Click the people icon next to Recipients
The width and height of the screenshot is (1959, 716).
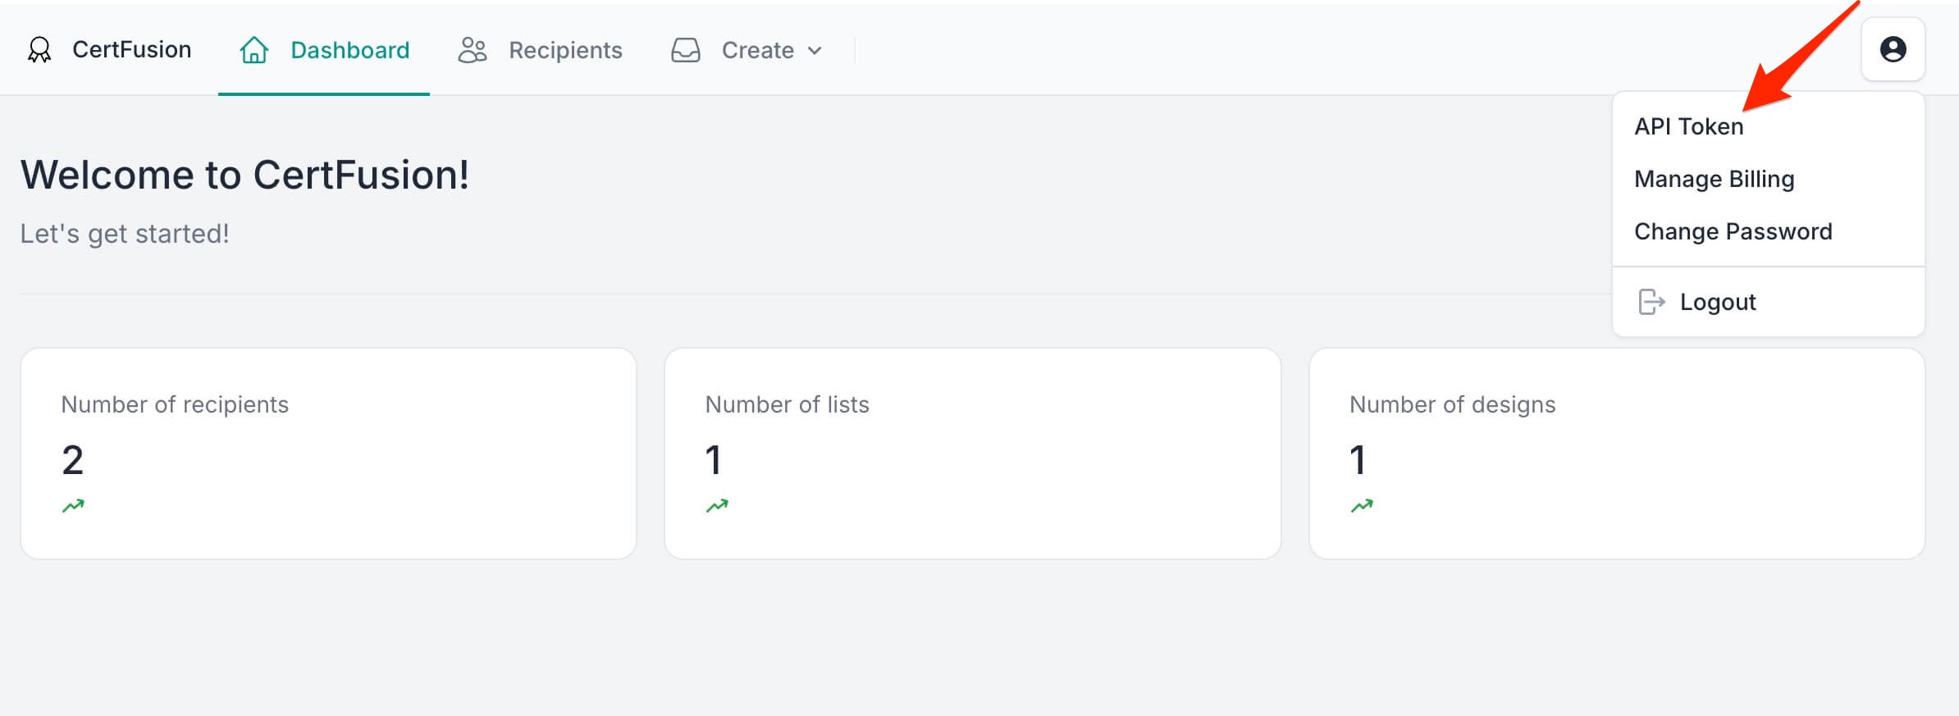(471, 50)
